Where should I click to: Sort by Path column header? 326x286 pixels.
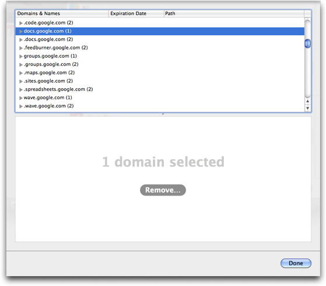coord(234,13)
